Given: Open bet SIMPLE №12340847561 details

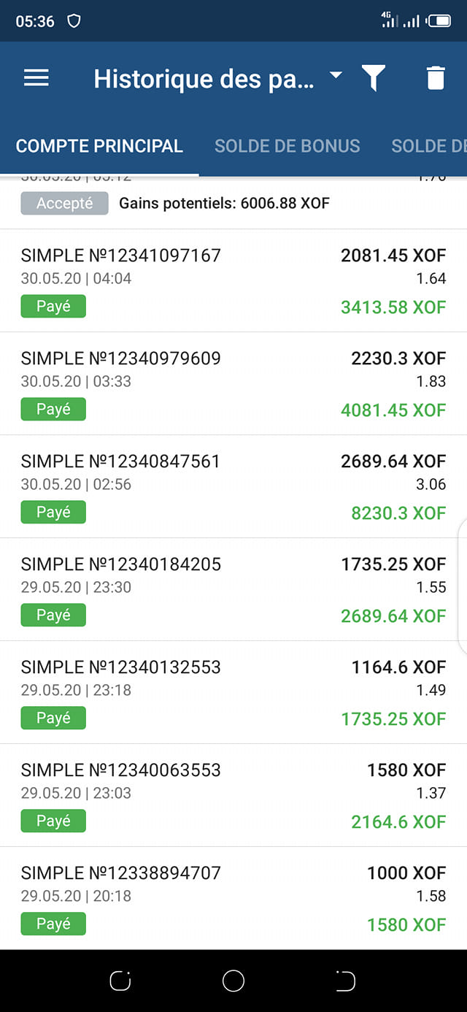Looking at the screenshot, I should (x=233, y=487).
